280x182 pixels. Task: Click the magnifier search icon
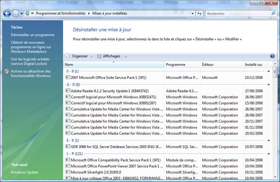(x=273, y=13)
